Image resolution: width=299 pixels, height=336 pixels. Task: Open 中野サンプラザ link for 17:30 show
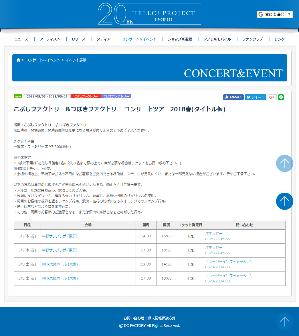click(60, 250)
